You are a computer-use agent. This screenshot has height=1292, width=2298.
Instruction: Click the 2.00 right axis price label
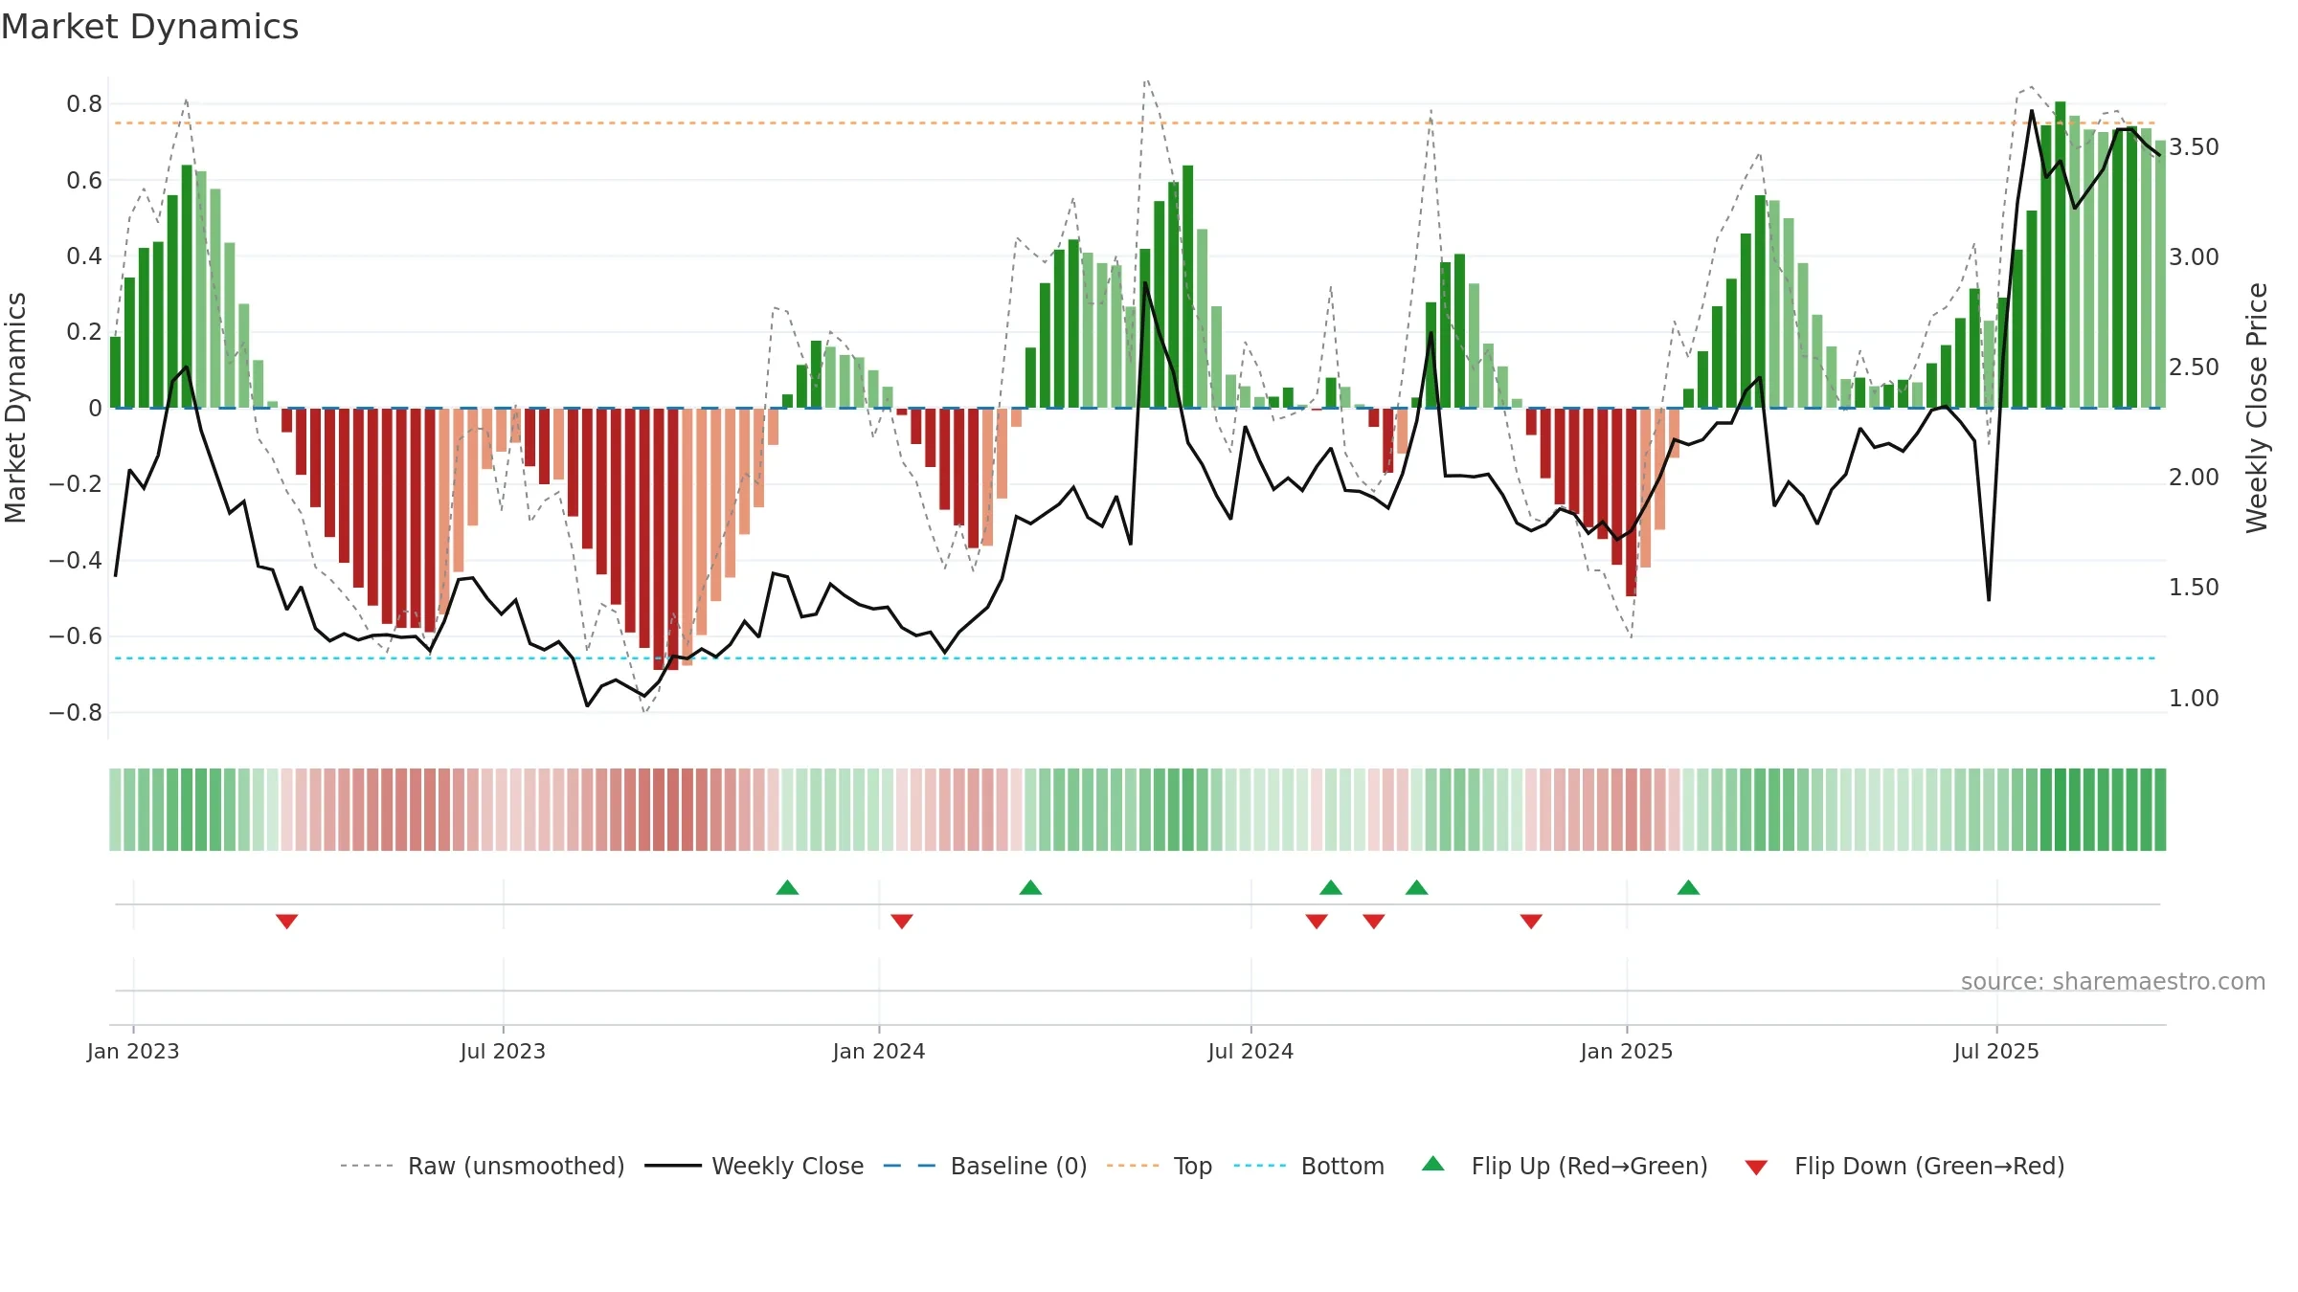(2194, 477)
